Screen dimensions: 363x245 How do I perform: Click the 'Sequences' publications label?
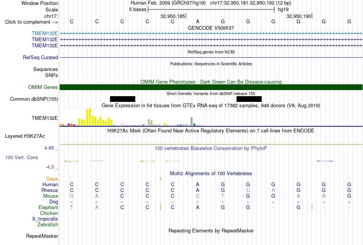(x=45, y=69)
